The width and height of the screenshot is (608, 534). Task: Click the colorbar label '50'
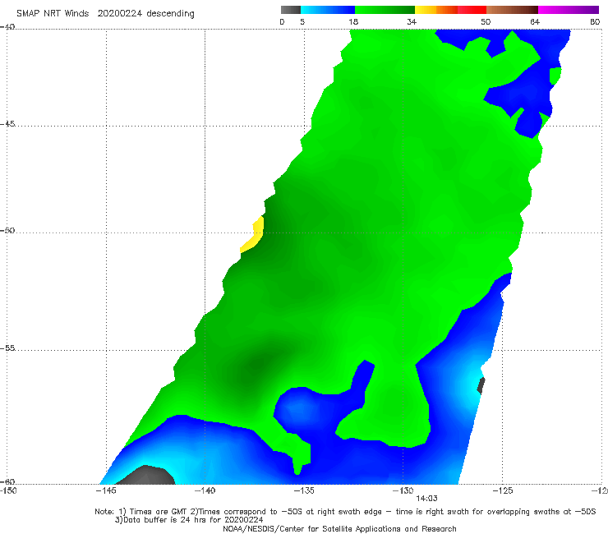[486, 21]
